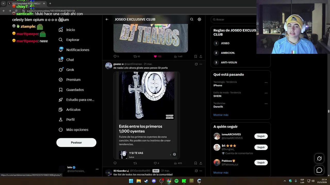Reply to DJ THANOS post with 5 replies

[x=116, y=56]
